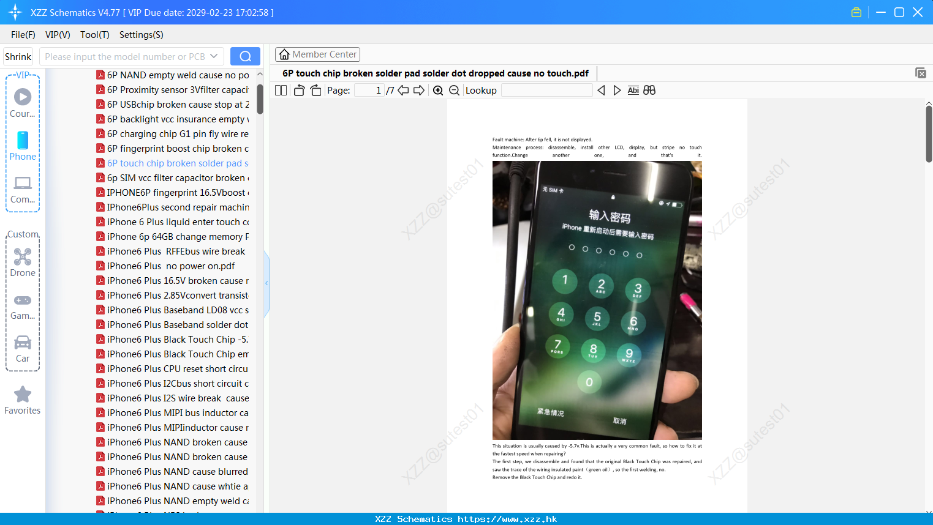Click the PDF viewer vertical scrollbar
This screenshot has width=933, height=525.
[x=929, y=134]
